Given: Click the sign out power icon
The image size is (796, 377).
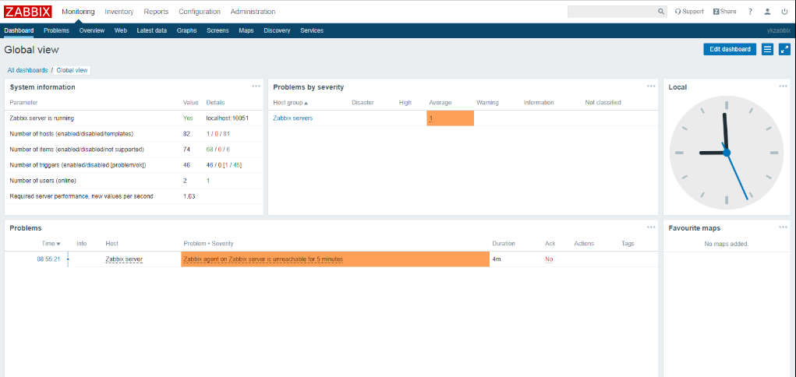Looking at the screenshot, I should pyautogui.click(x=785, y=12).
